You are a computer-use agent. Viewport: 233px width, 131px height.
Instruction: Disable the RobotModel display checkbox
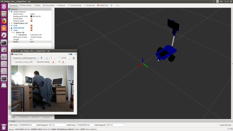point(31,28)
